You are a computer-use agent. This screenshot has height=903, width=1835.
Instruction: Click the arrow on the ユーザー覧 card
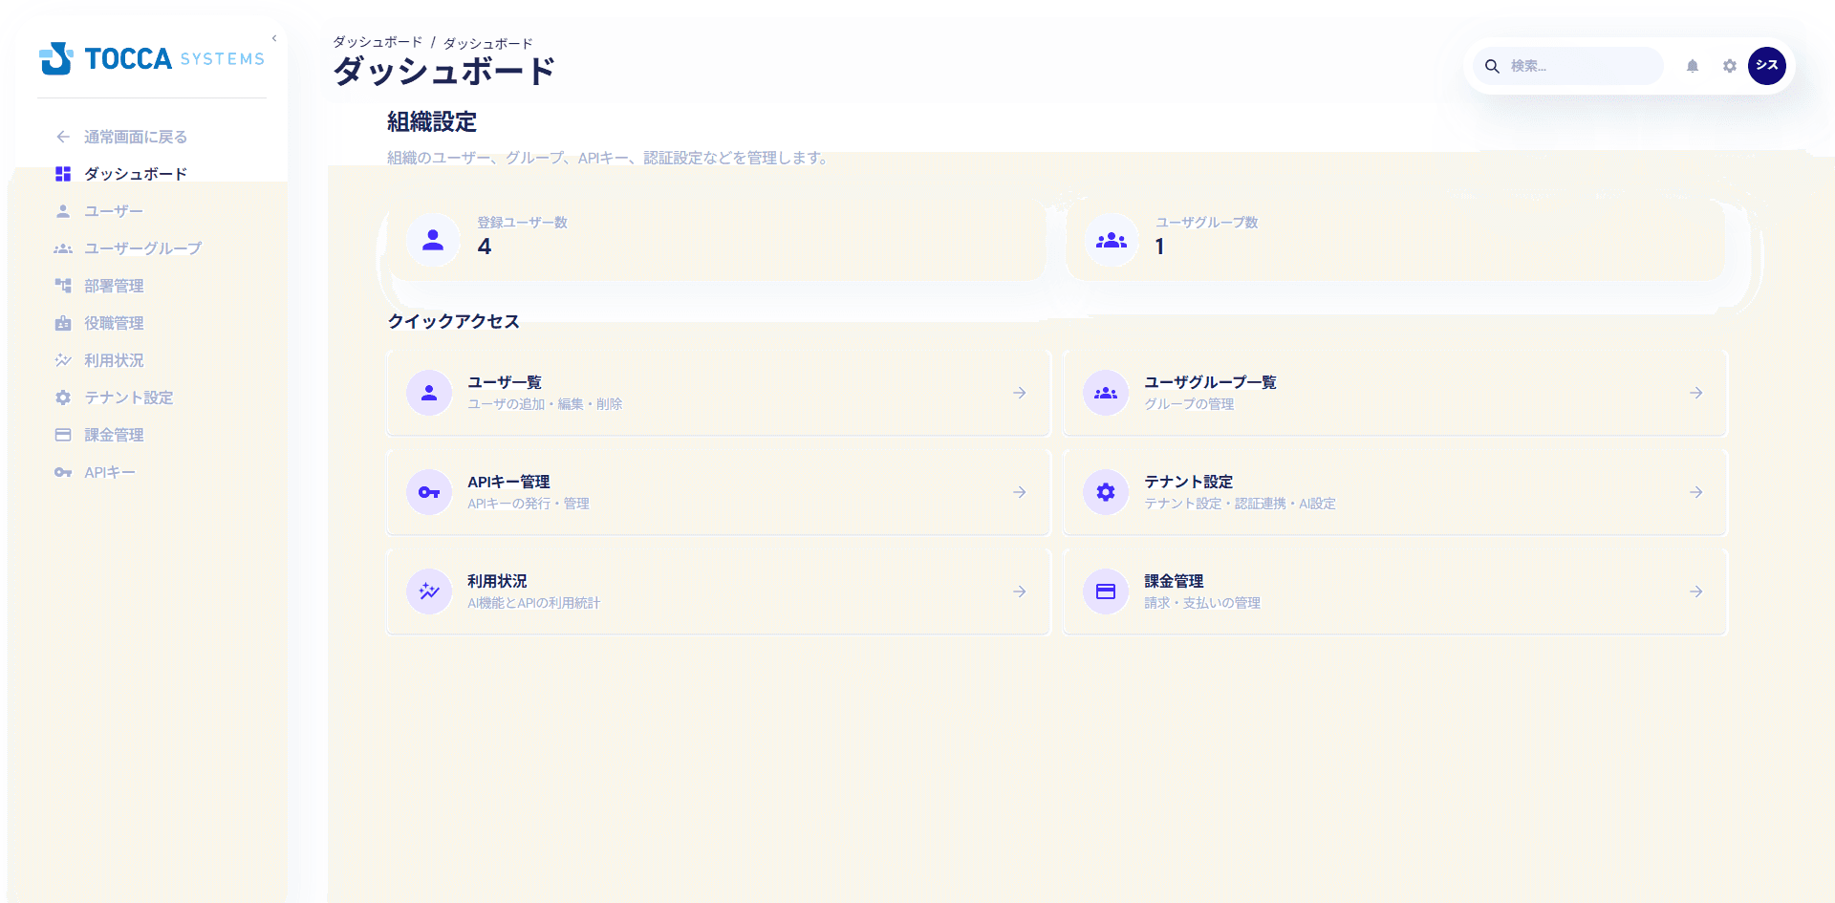[1019, 393]
